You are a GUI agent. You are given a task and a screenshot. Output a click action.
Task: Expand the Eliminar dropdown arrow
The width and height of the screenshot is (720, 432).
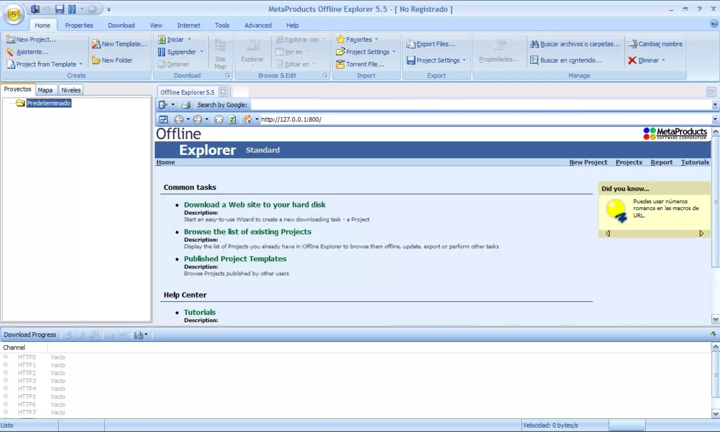coord(663,60)
